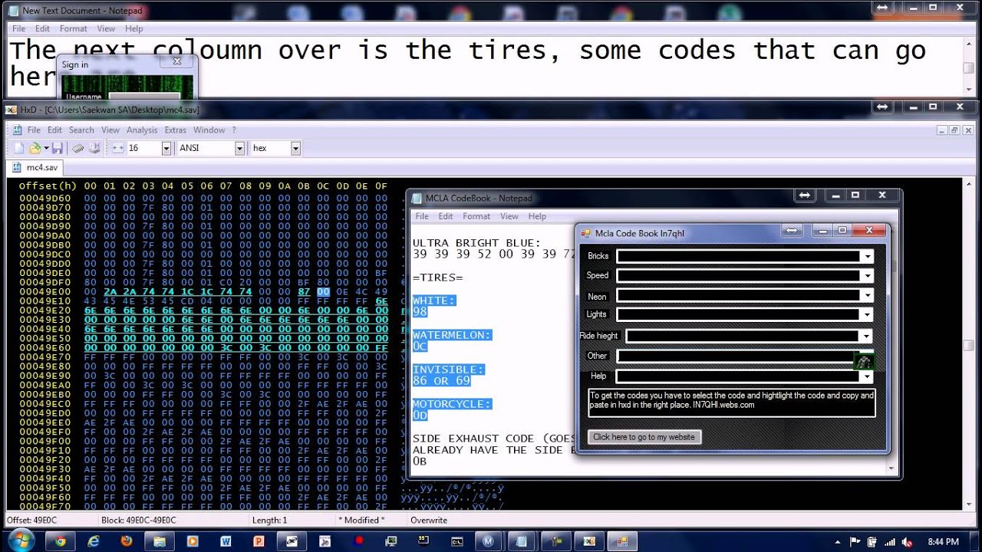982x552 pixels.
Task: Click the Overwrite mode status bar entry
Action: (429, 520)
